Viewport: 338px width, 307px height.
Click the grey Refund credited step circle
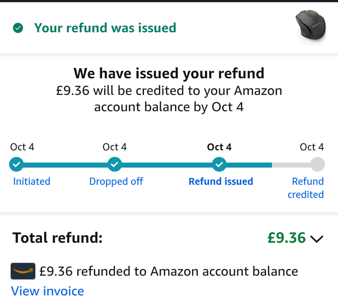[318, 164]
